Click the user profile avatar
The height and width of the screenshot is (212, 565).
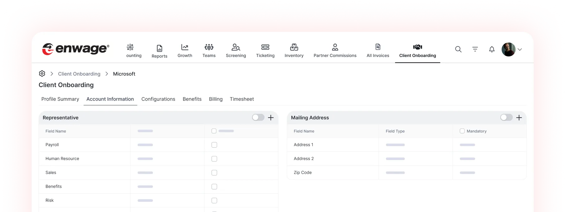click(509, 49)
